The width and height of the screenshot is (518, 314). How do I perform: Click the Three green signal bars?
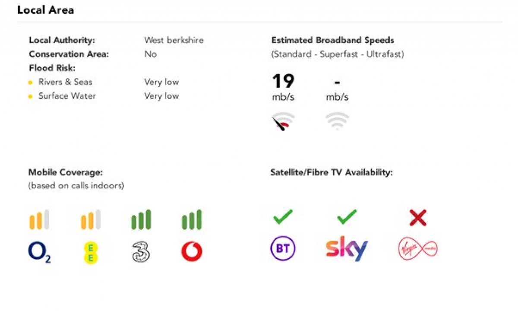pyautogui.click(x=141, y=219)
